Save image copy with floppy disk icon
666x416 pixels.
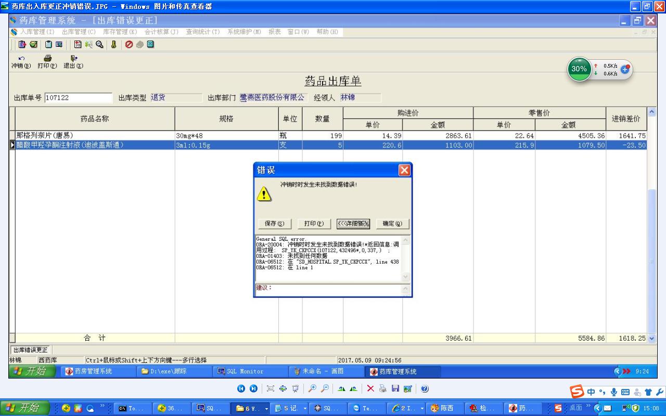click(395, 388)
